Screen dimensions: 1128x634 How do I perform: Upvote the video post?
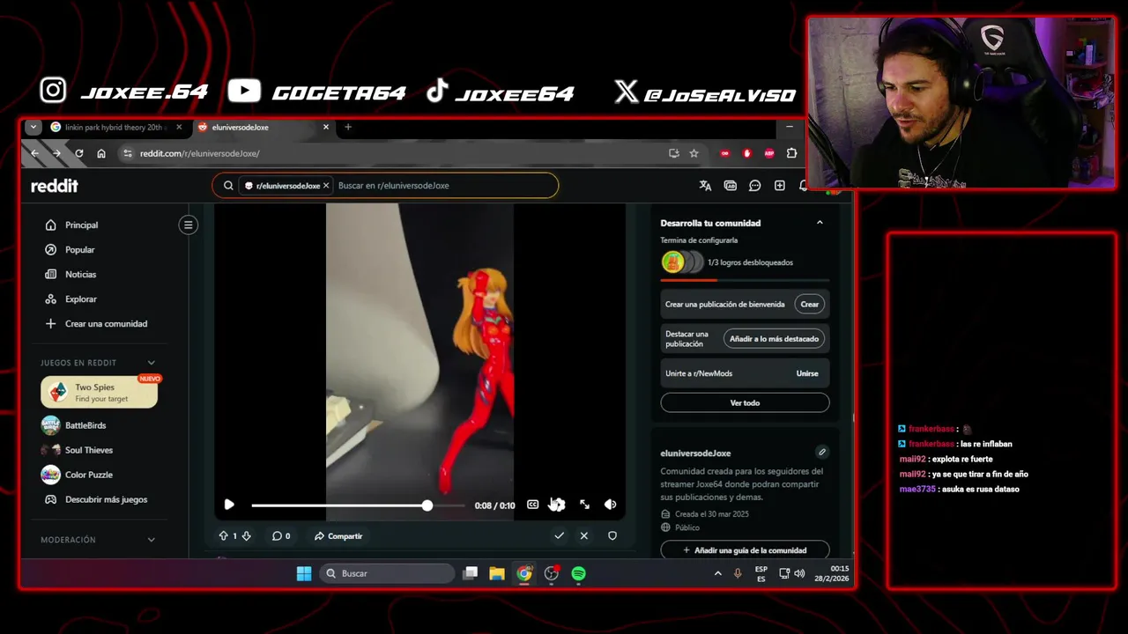223,535
